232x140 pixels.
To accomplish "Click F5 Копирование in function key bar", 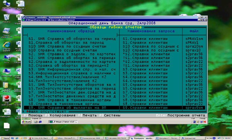I will (x=60, y=115).
